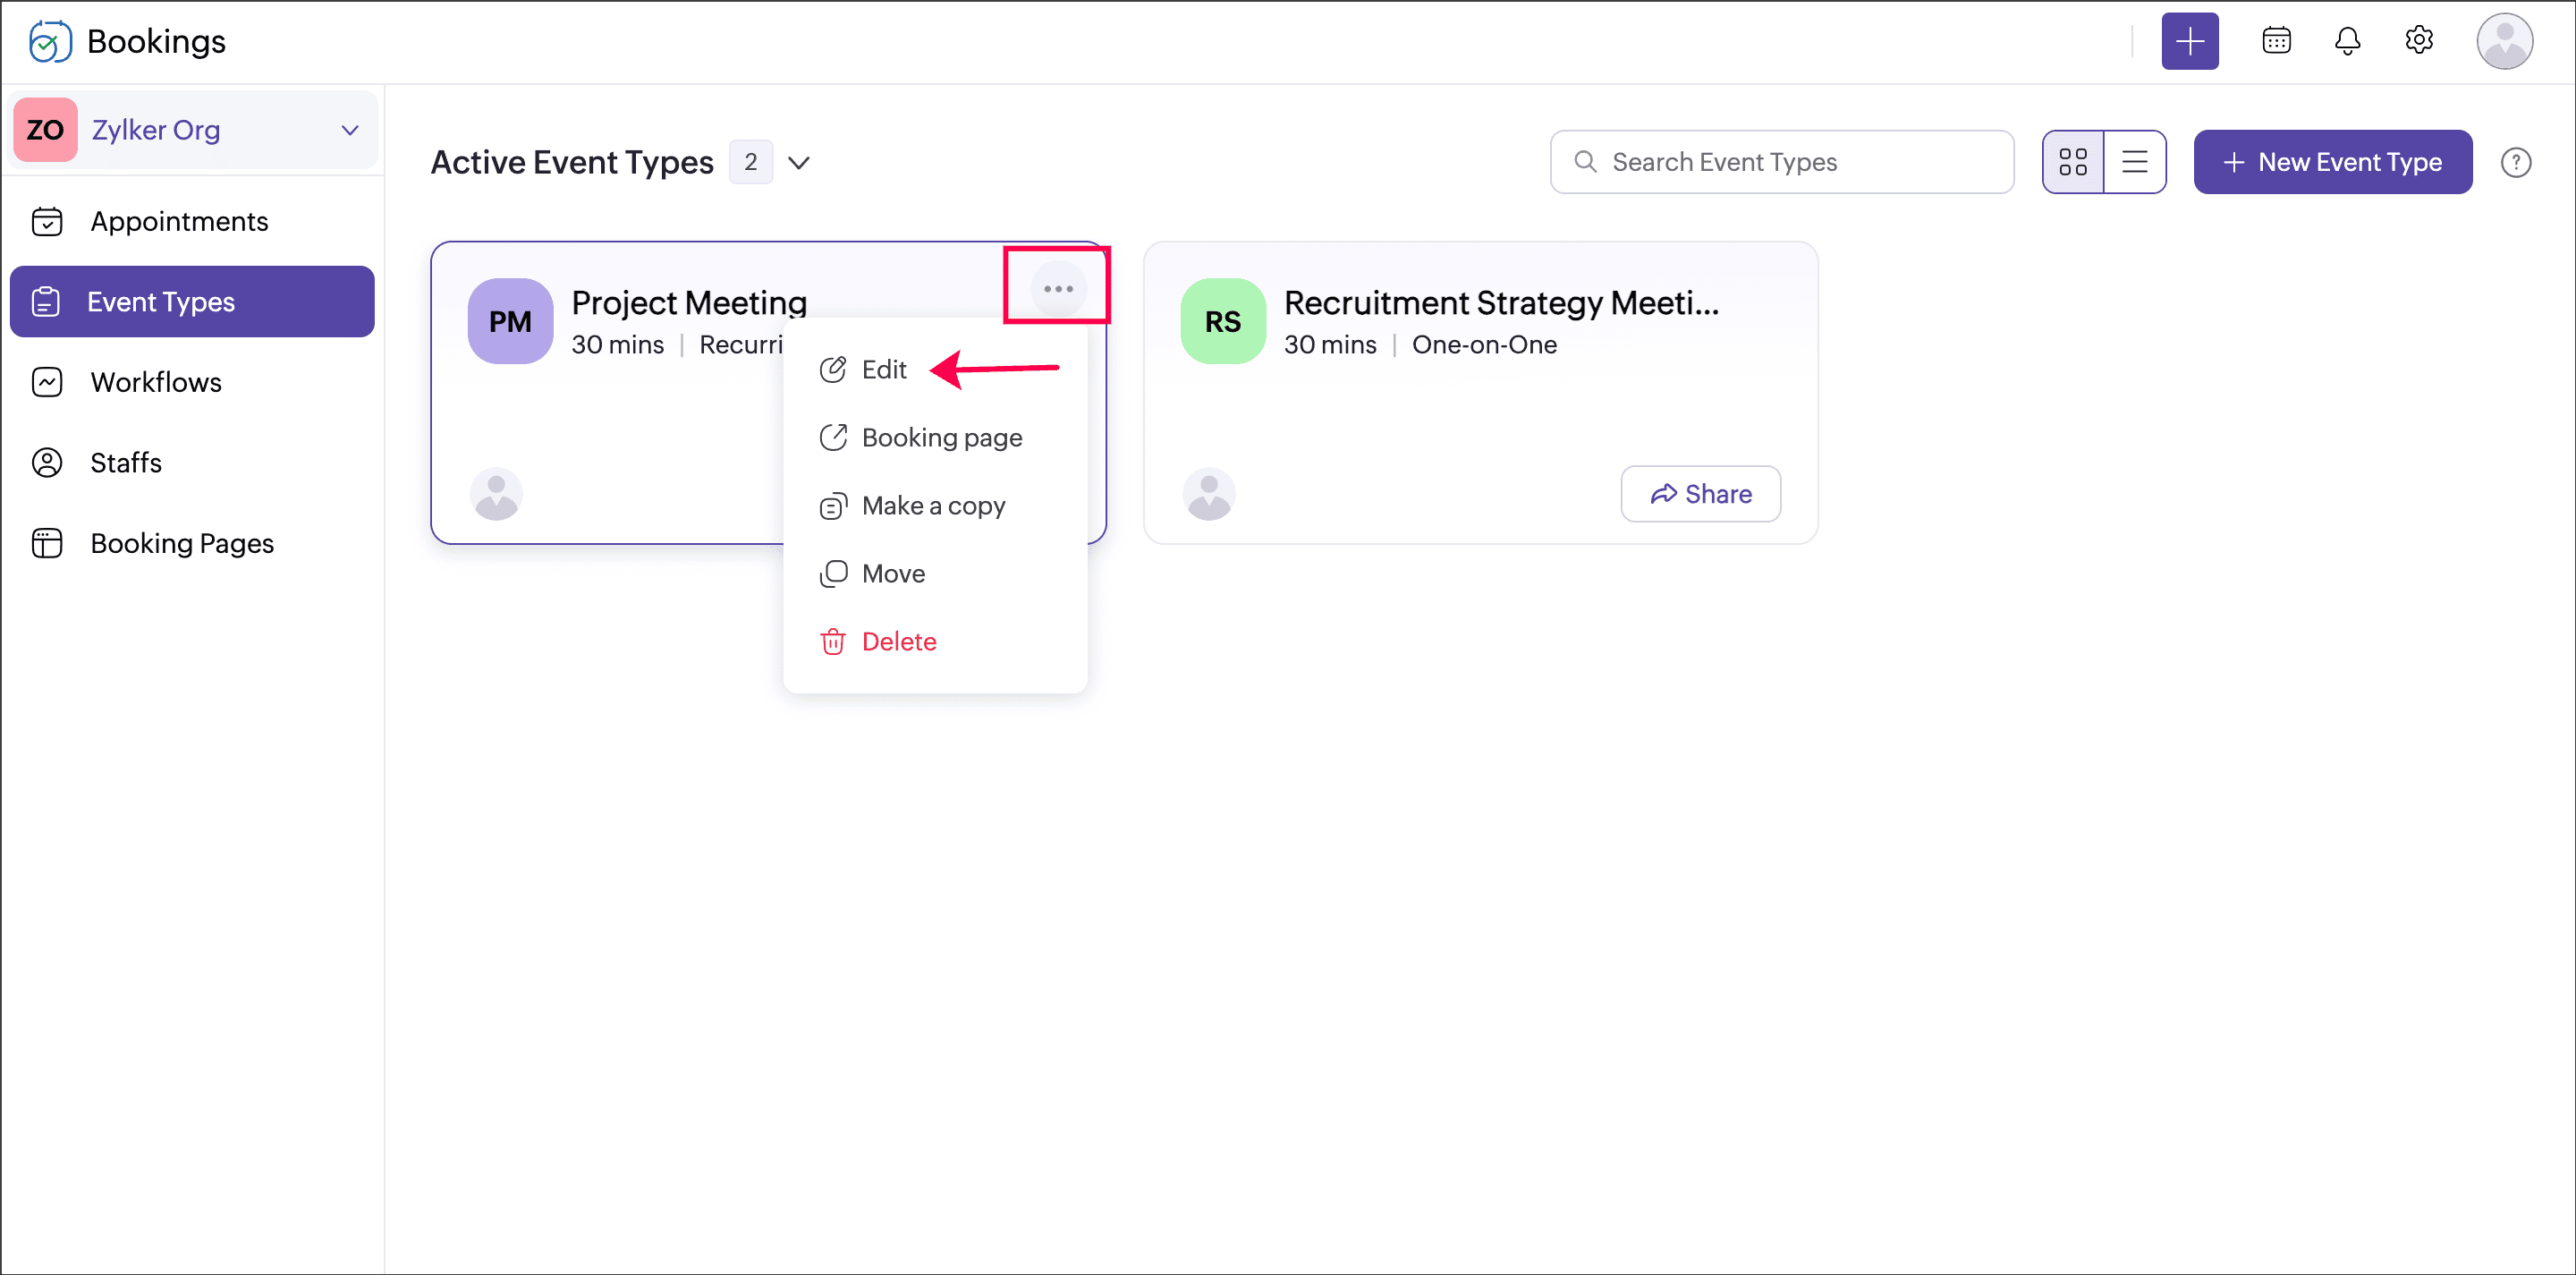Viewport: 2576px width, 1275px height.
Task: Click the New Event Type button
Action: pos(2332,162)
